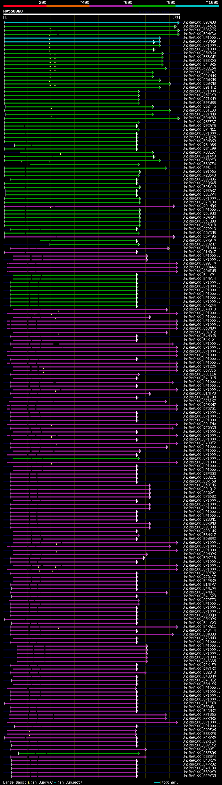This screenshot has height=785, width=222.
Task: Open hit UniRef100_Q0J9U3
Action: pyautogui.click(x=199, y=213)
